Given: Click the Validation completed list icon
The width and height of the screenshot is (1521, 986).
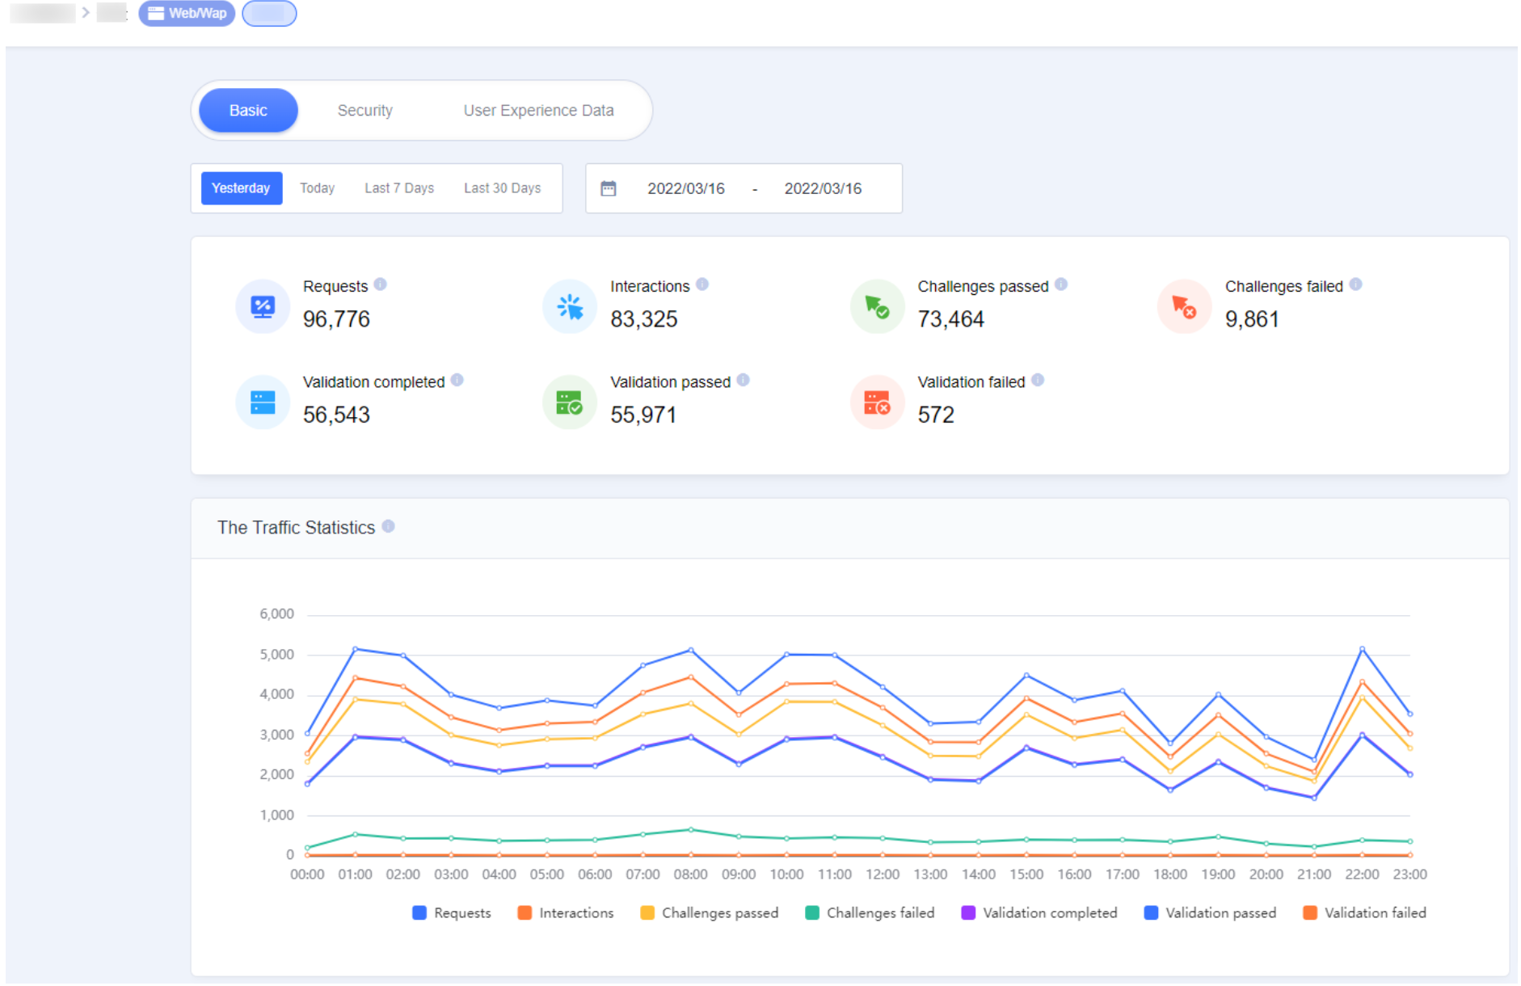Looking at the screenshot, I should (x=262, y=402).
